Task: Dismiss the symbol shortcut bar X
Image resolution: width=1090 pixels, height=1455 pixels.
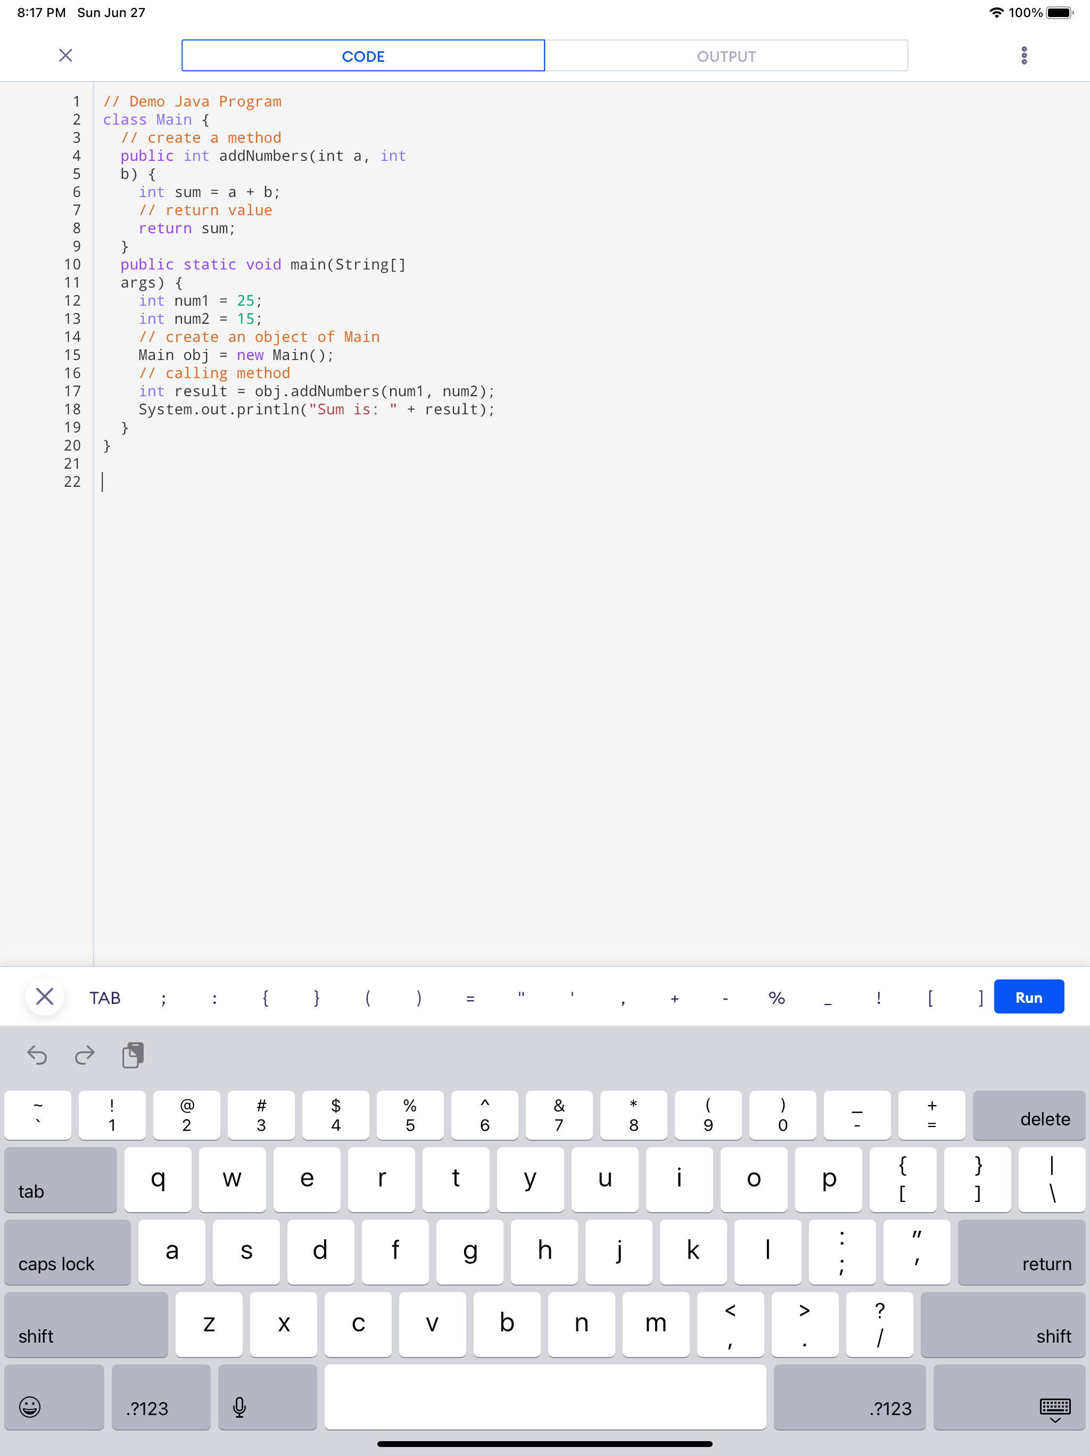Action: click(45, 996)
